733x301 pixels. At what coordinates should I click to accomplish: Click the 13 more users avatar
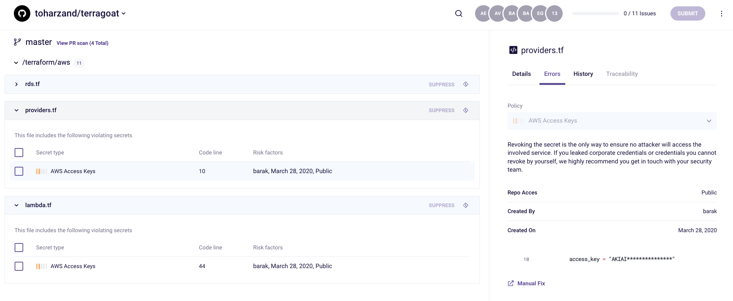(x=554, y=13)
